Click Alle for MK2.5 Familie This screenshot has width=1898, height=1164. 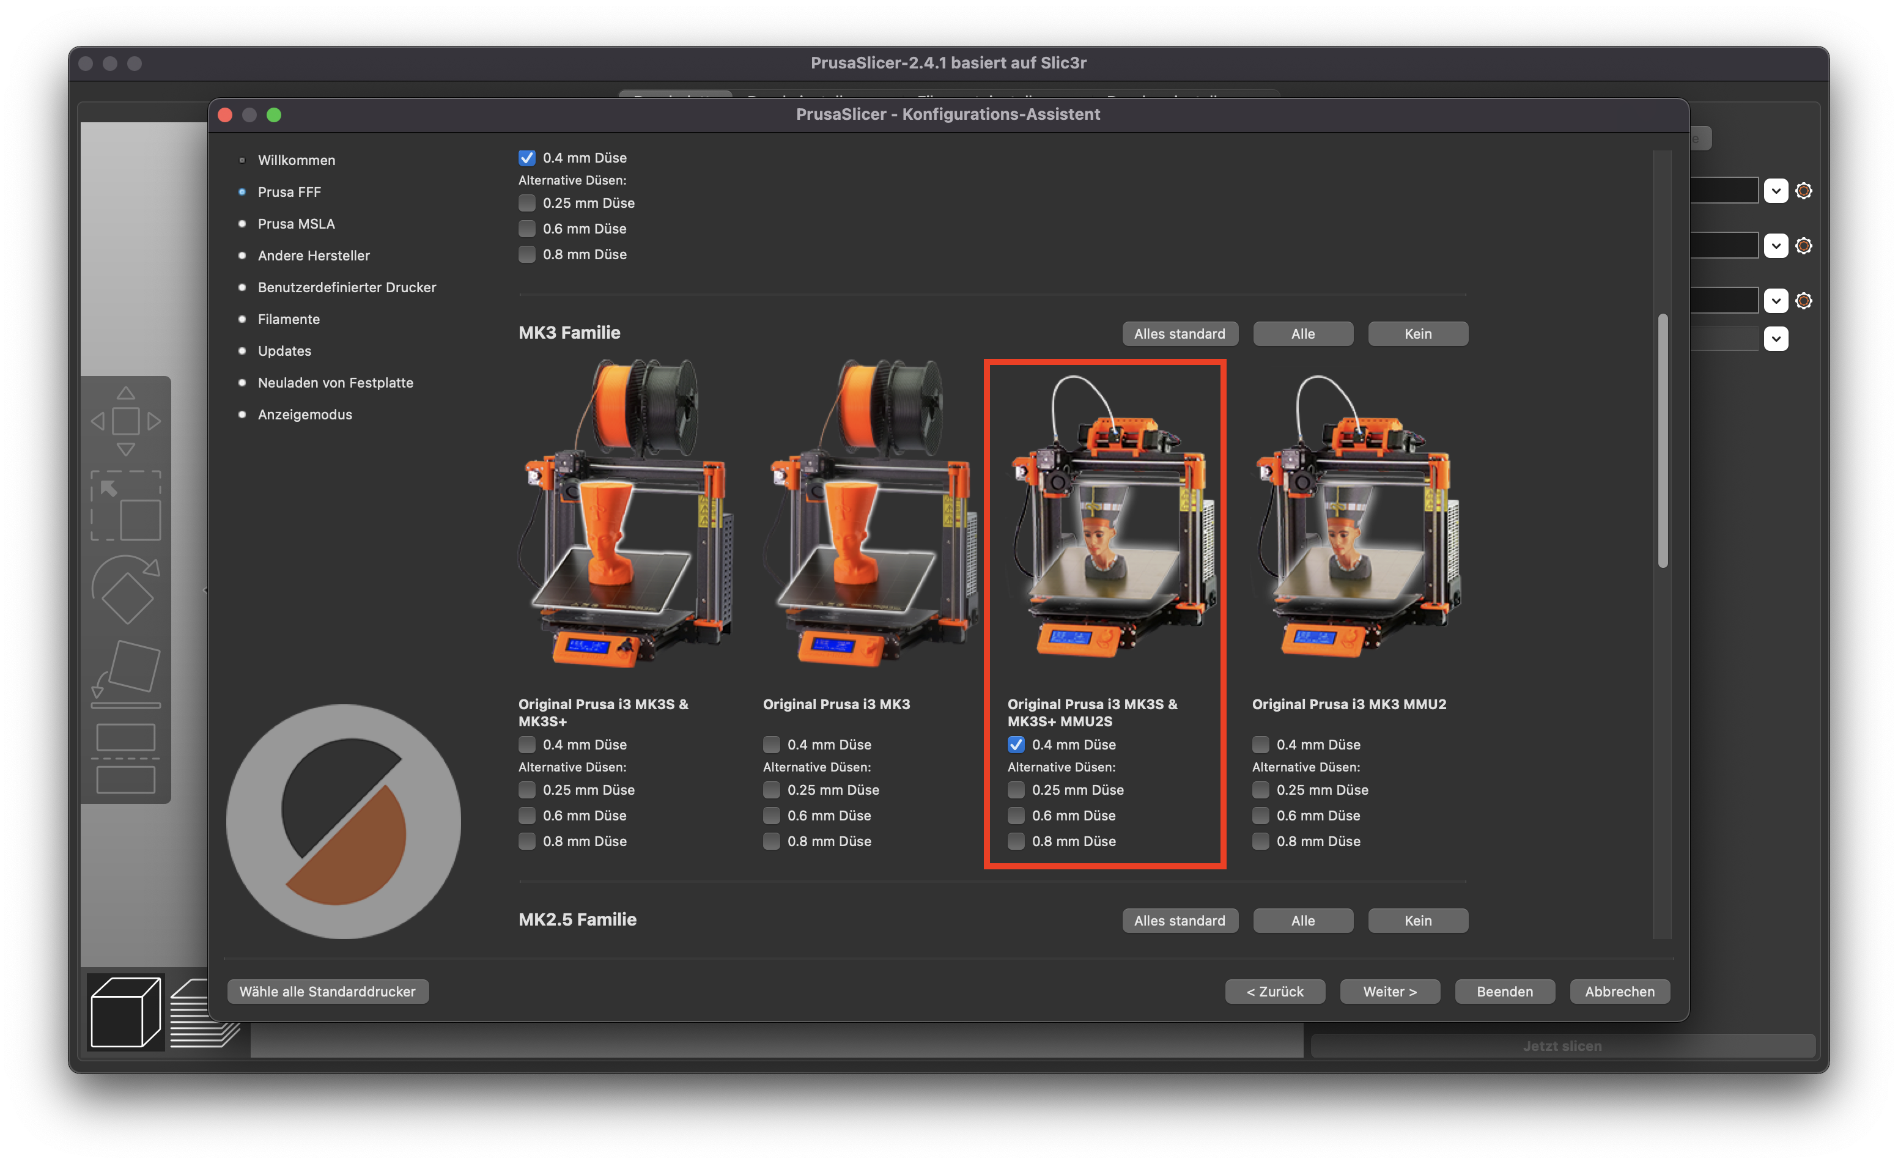click(x=1302, y=921)
